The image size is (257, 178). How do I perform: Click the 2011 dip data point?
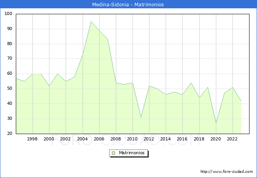tap(141, 117)
